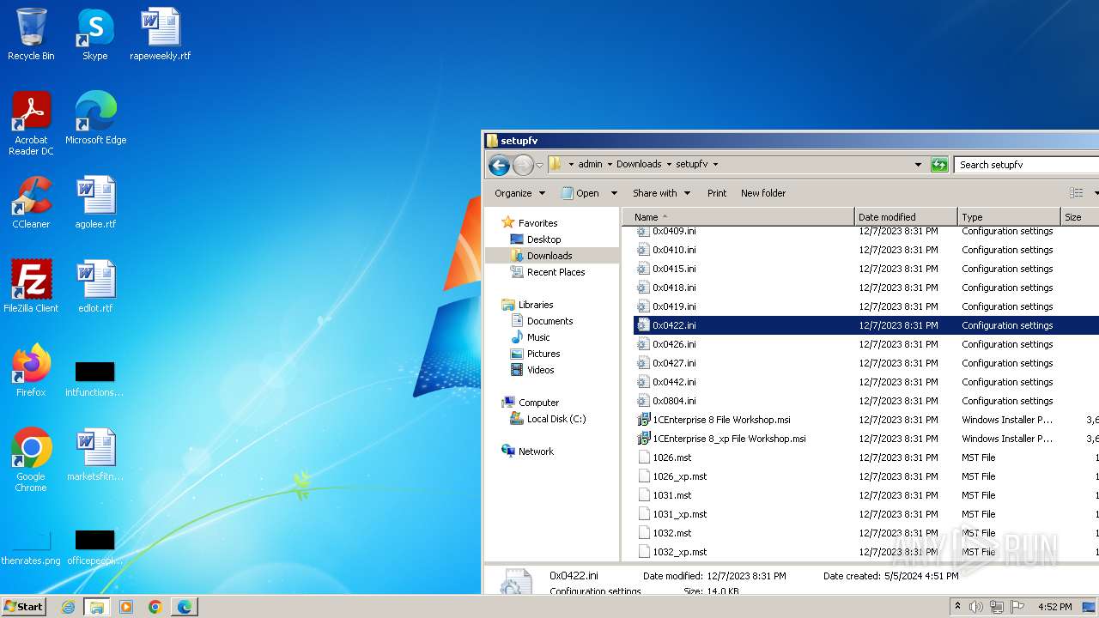Open Acrobat Reader DC shortcut

point(31,123)
